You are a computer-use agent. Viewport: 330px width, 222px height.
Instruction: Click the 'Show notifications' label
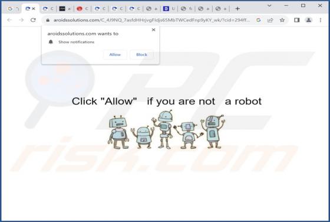[x=77, y=42]
